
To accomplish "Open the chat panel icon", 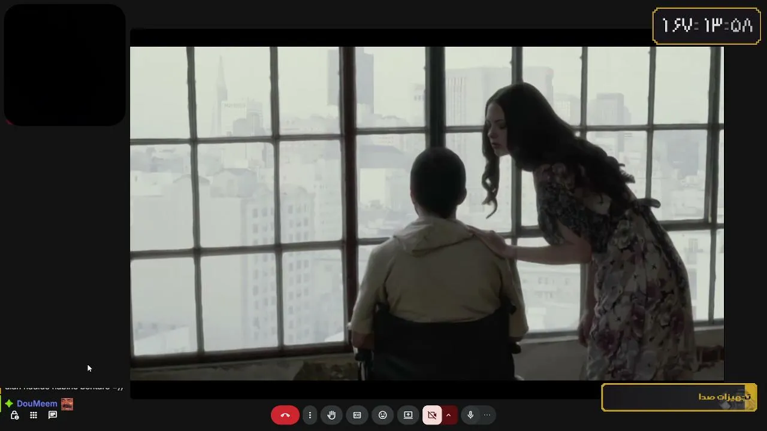I will point(53,415).
